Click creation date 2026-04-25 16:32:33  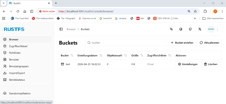pos(89,64)
